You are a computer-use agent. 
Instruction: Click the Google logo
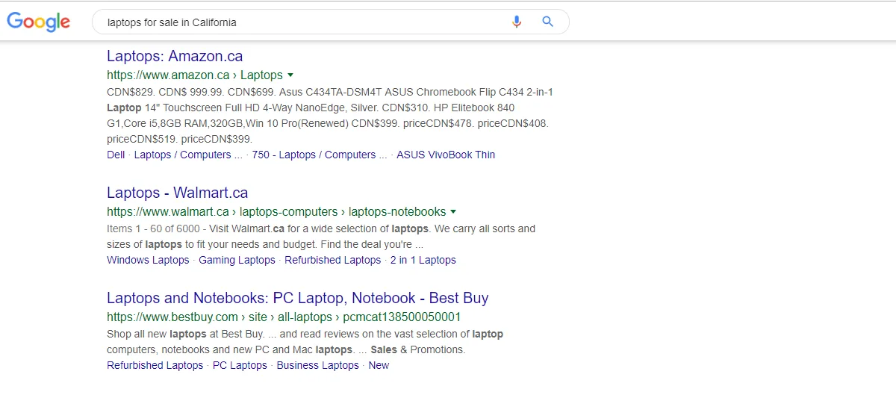pos(39,22)
